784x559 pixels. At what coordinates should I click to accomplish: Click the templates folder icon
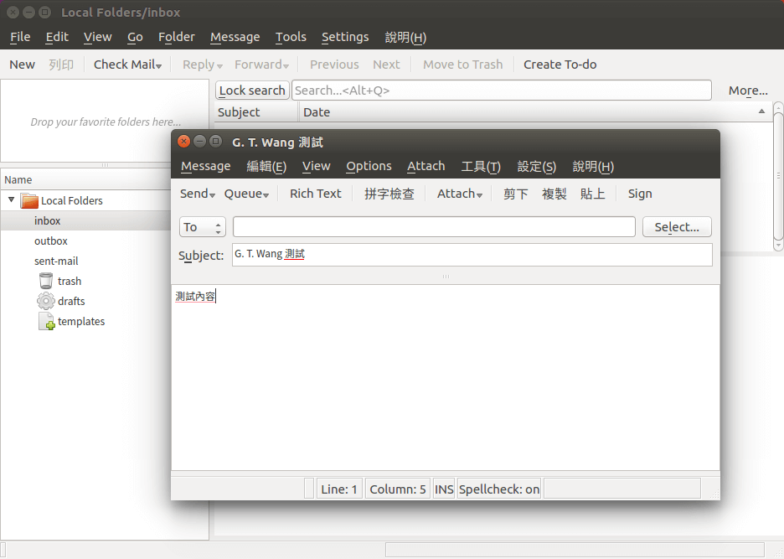[x=47, y=321]
